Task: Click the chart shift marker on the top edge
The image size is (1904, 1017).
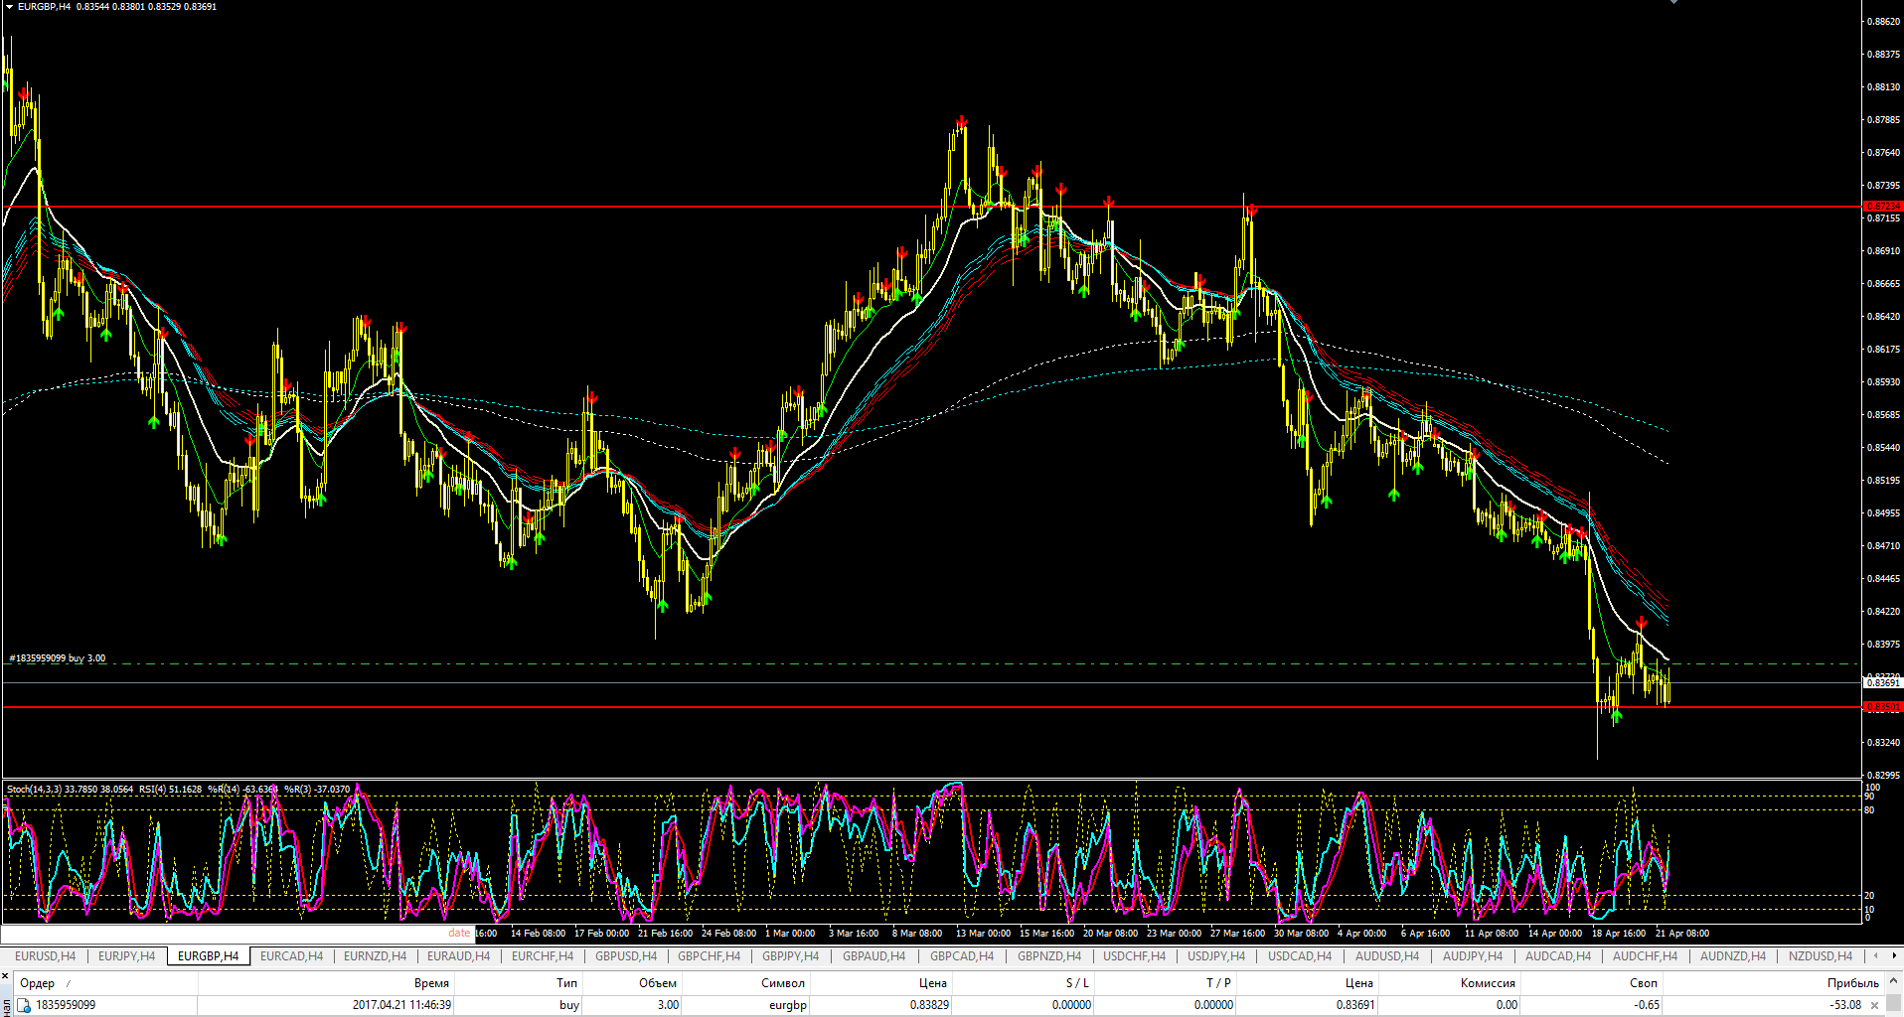Action: [x=1673, y=2]
